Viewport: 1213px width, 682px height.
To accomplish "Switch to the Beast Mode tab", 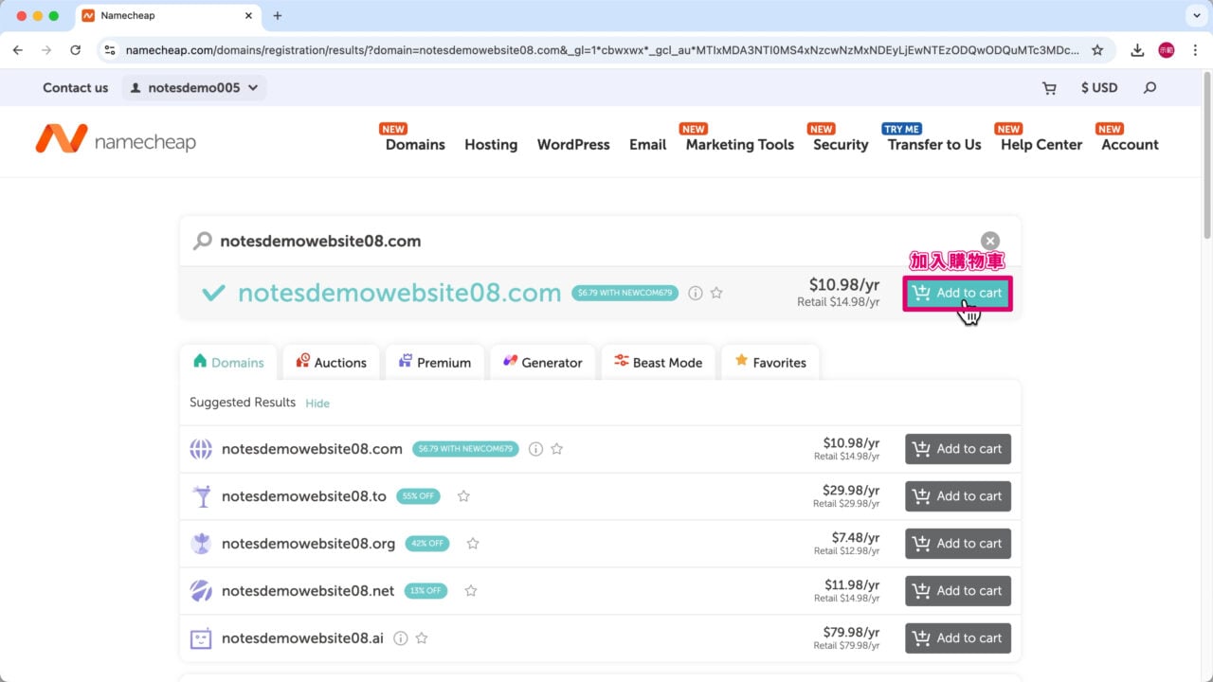I will [x=658, y=363].
